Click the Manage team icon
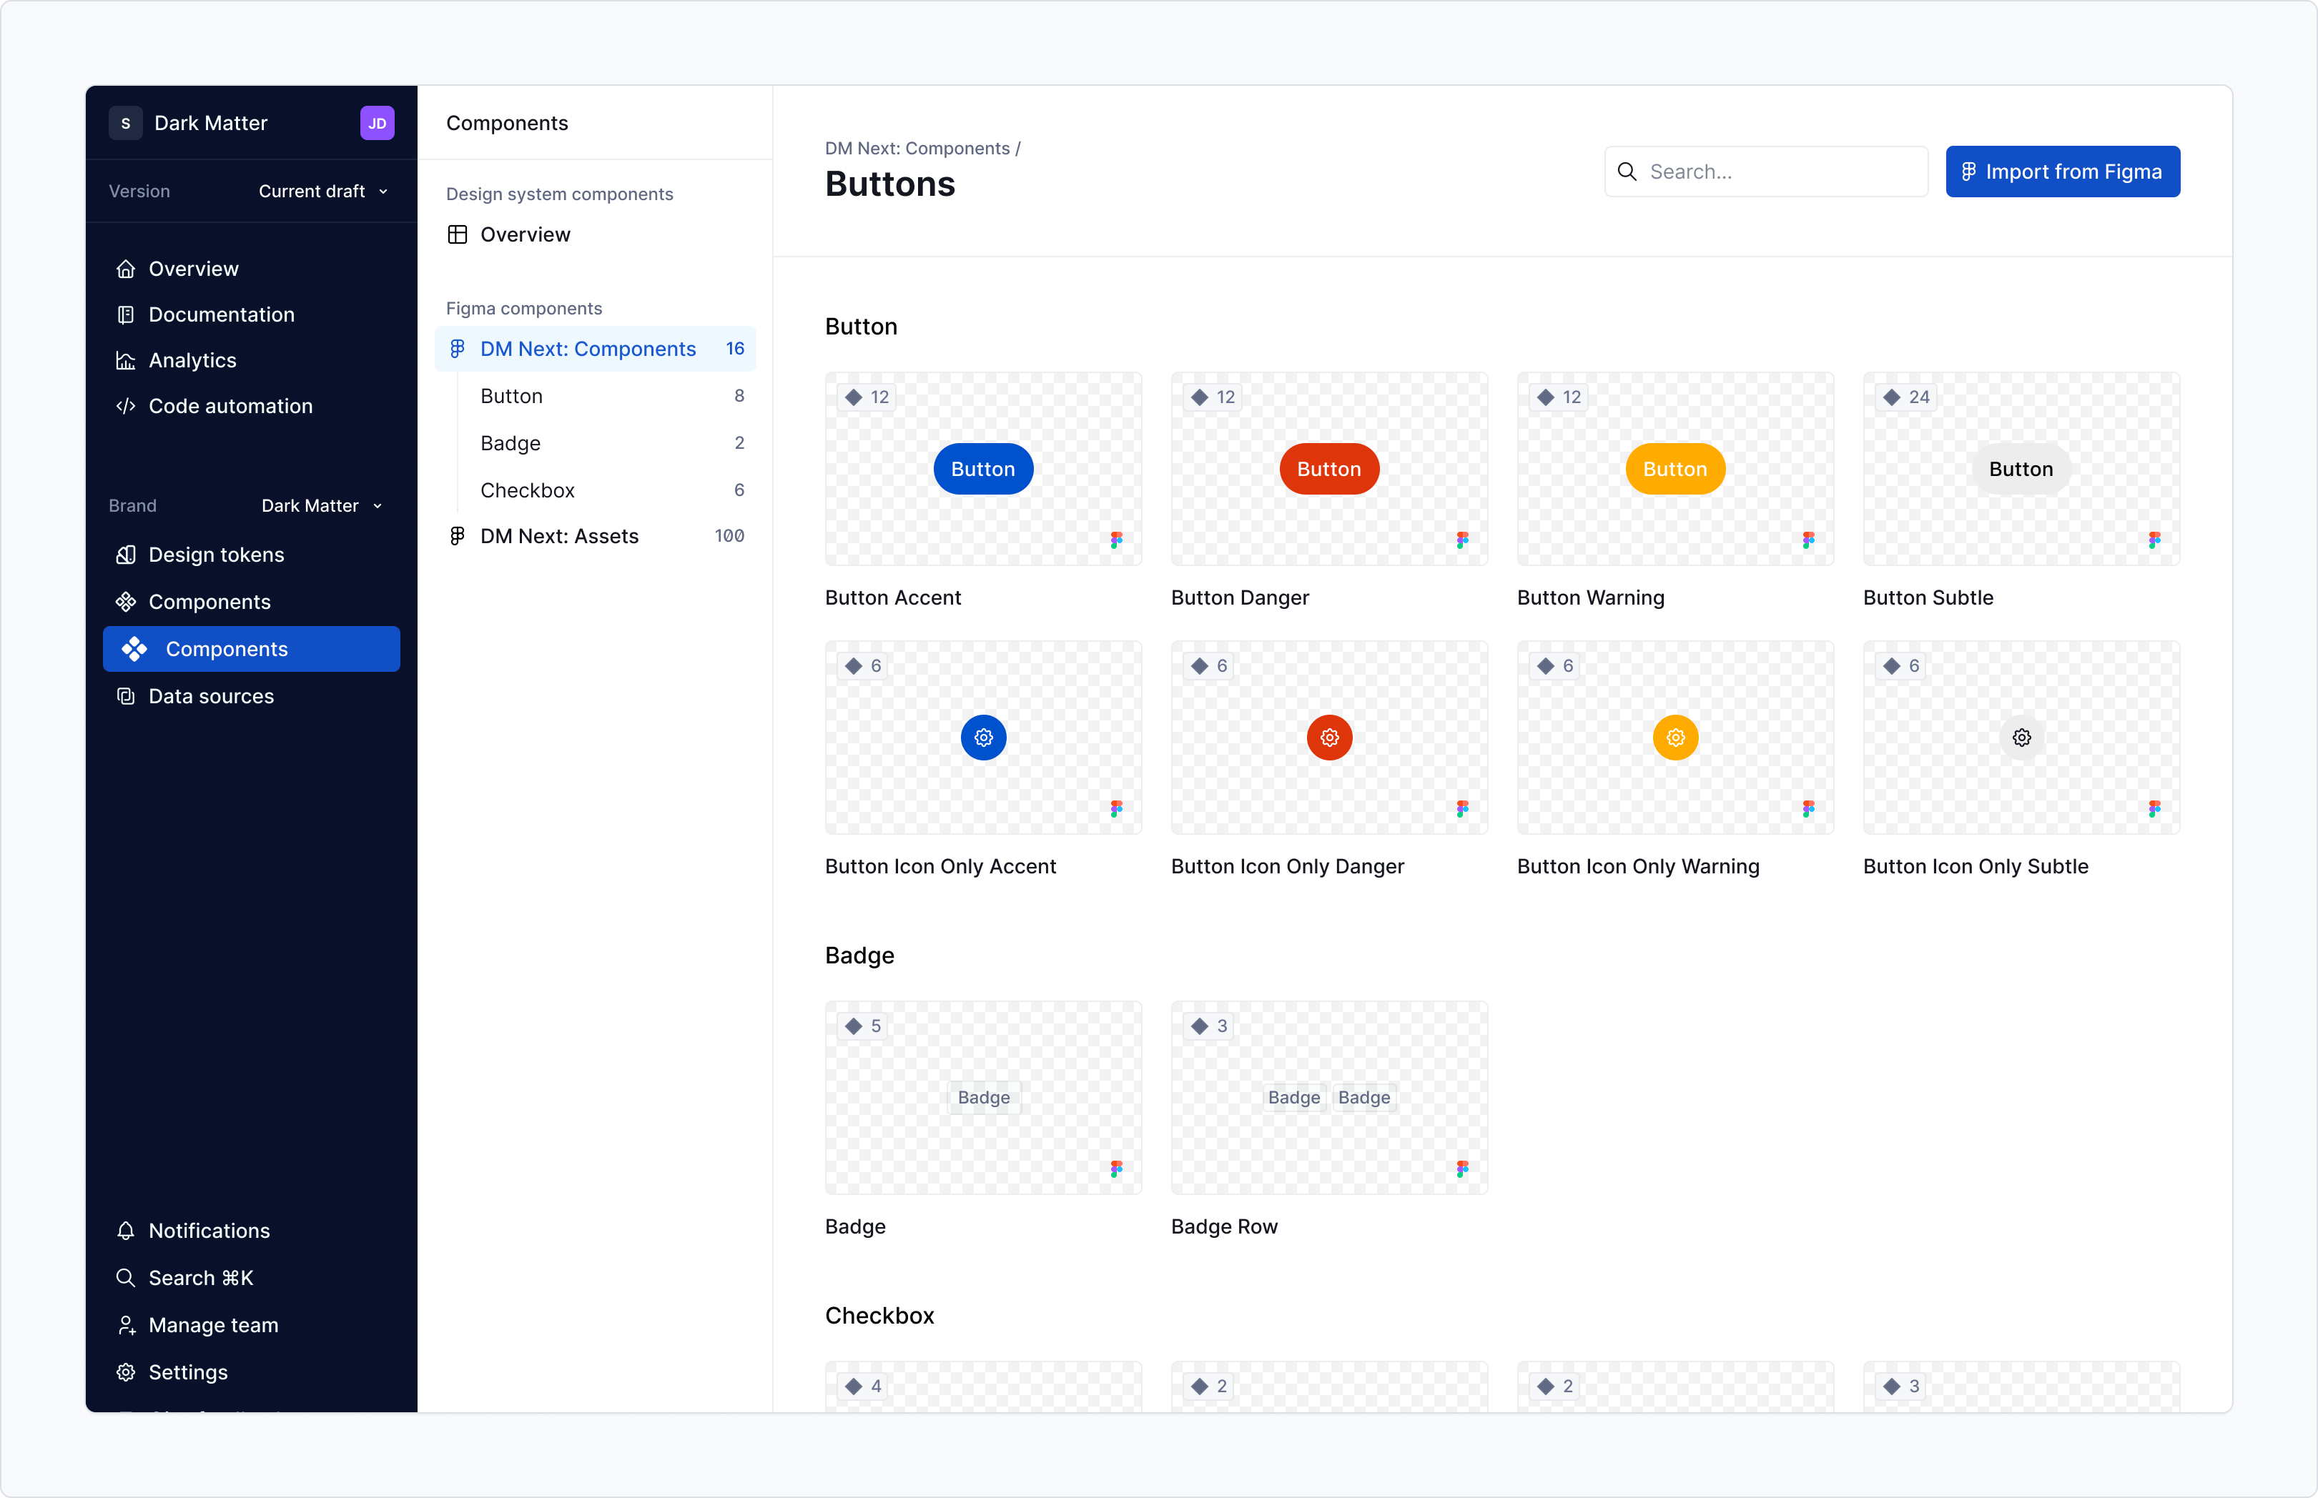 point(127,1325)
